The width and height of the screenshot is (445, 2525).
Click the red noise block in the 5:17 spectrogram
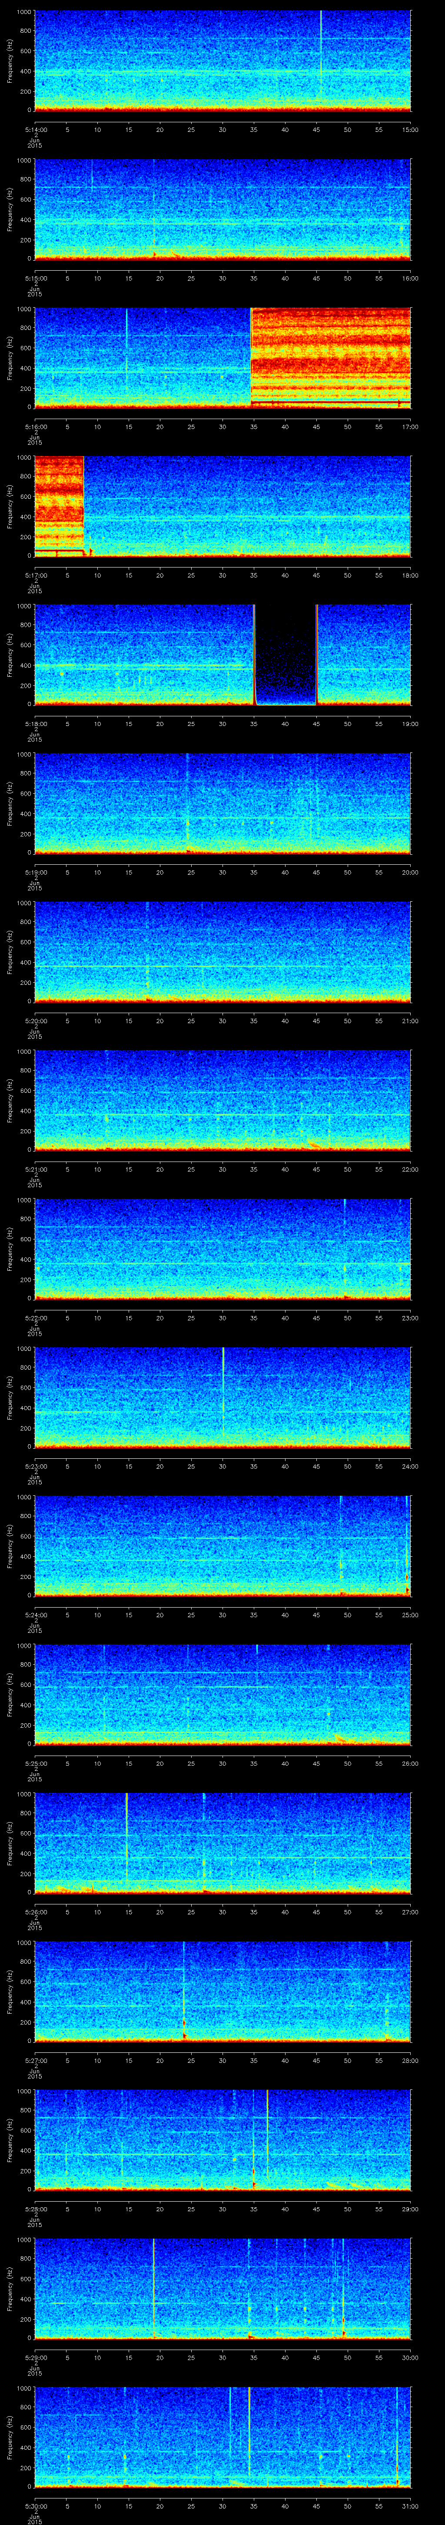click(x=59, y=506)
